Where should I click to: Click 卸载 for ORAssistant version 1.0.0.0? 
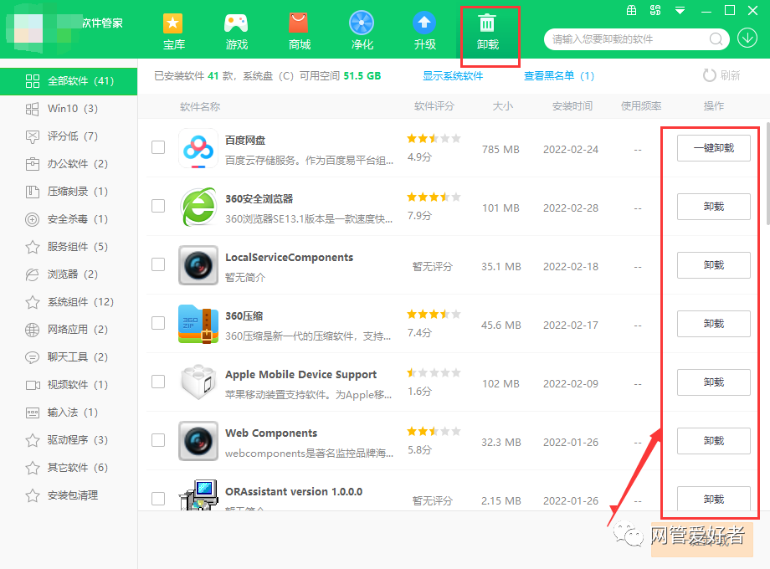(714, 499)
